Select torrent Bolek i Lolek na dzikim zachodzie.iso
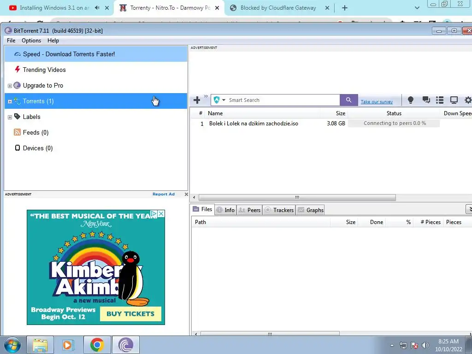Screen dimensions: 472x354 click(254, 124)
